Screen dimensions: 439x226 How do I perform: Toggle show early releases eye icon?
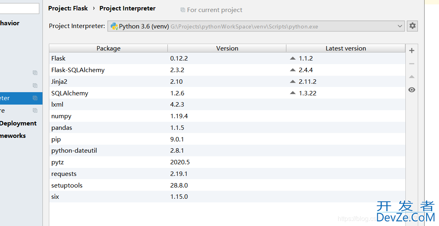tap(412, 90)
